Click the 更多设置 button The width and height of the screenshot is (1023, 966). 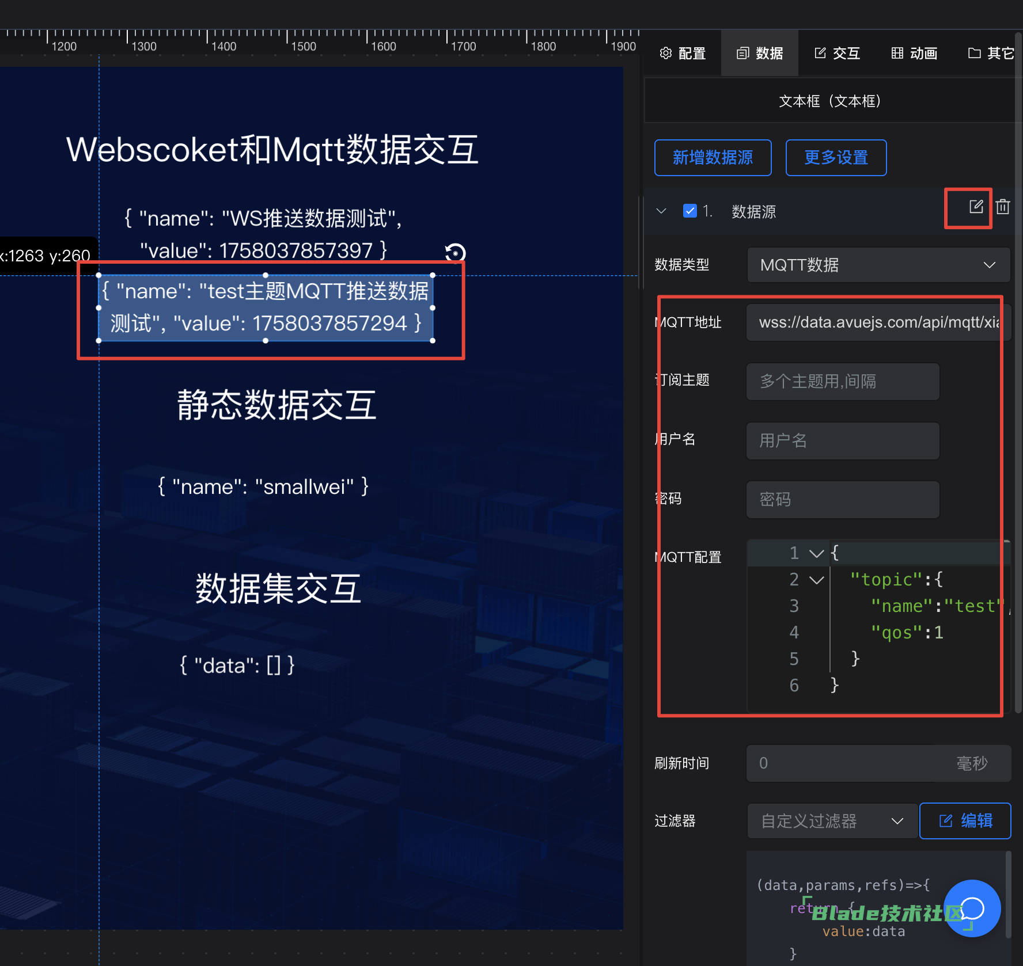click(836, 158)
